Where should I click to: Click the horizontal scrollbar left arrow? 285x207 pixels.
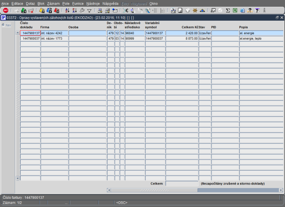[109, 190]
